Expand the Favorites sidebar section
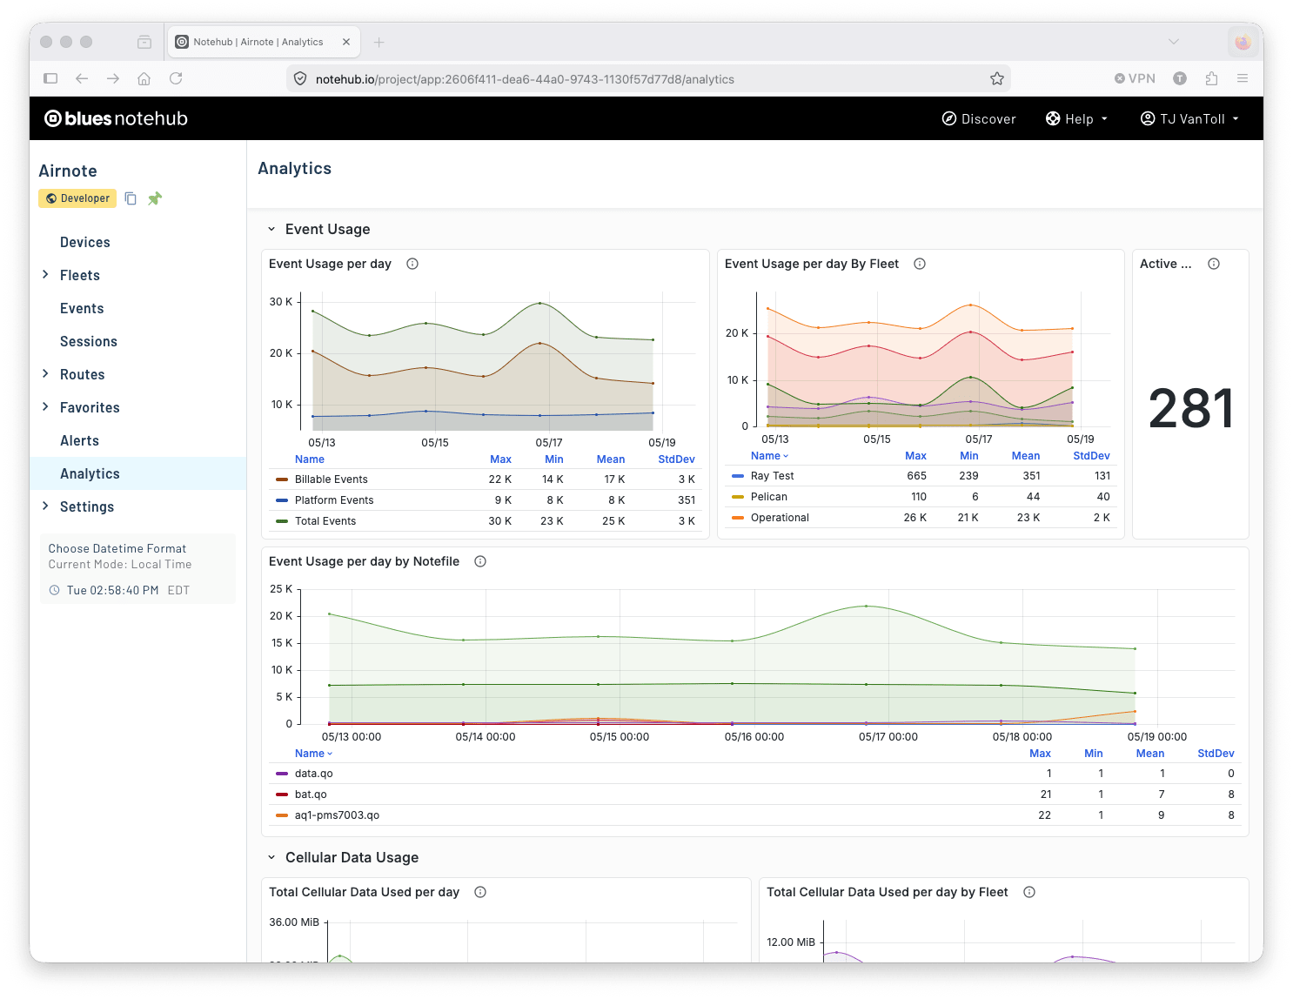 click(45, 407)
